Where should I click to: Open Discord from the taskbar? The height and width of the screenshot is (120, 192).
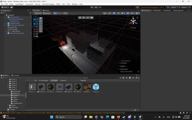129,117
